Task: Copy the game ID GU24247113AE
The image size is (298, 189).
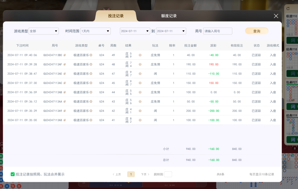Action: [x=65, y=74]
